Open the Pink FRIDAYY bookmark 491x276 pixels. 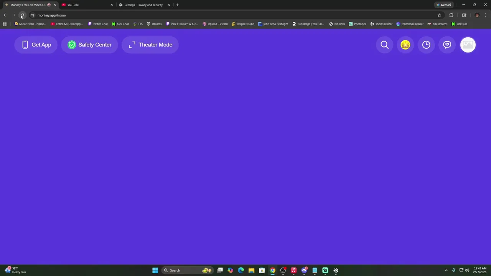pyautogui.click(x=182, y=24)
